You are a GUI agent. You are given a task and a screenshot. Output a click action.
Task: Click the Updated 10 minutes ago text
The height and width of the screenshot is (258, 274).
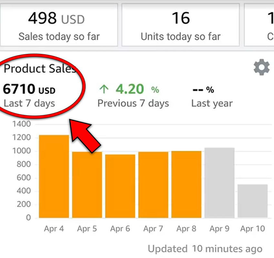205,249
